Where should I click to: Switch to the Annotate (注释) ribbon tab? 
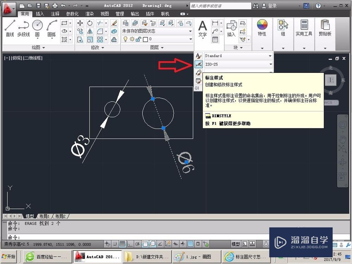55,14
